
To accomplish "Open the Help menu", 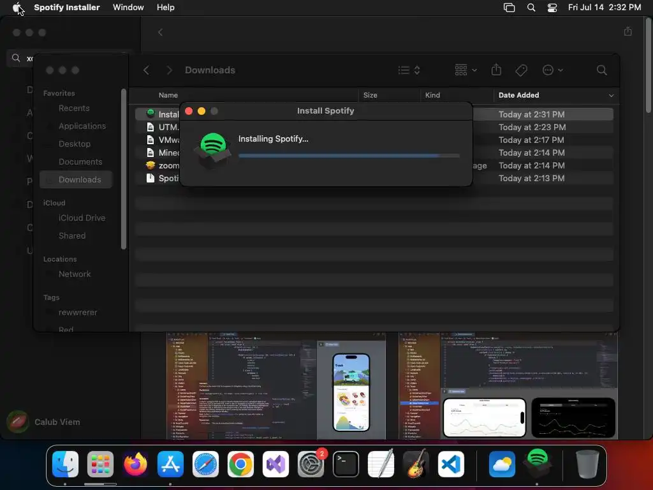I will [x=165, y=7].
